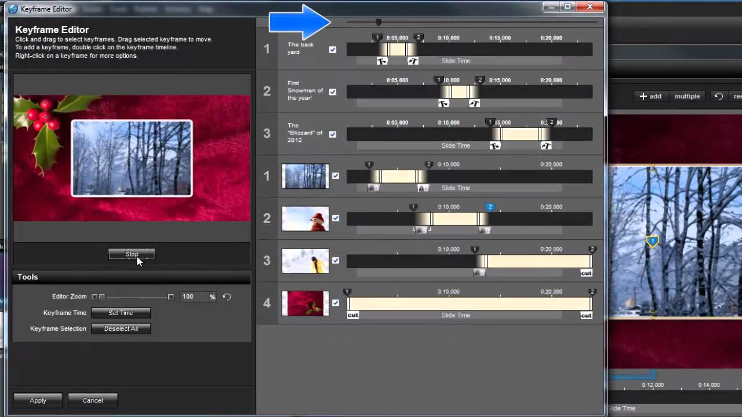Select keyframe 2 at end of layer 4
Viewport: 742px width, 417px height.
tap(592, 292)
